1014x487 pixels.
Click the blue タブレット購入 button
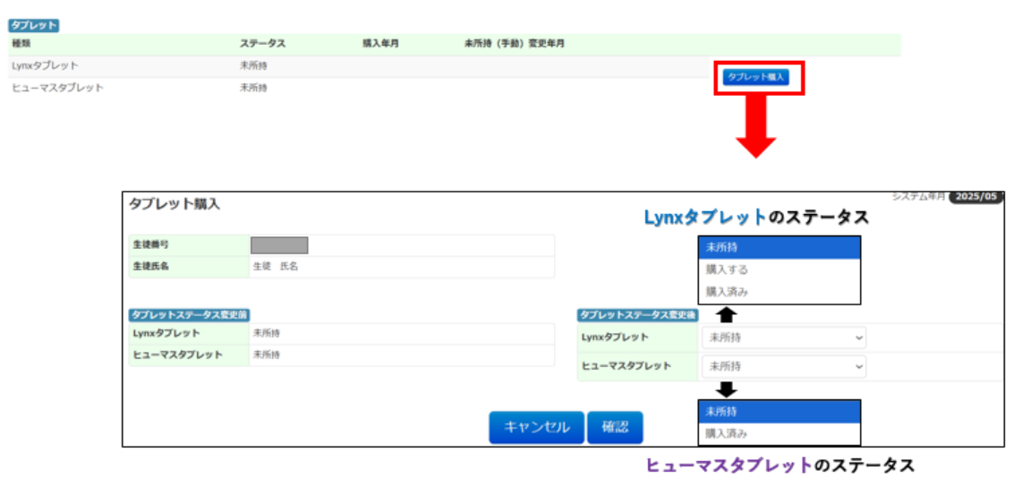coord(755,77)
